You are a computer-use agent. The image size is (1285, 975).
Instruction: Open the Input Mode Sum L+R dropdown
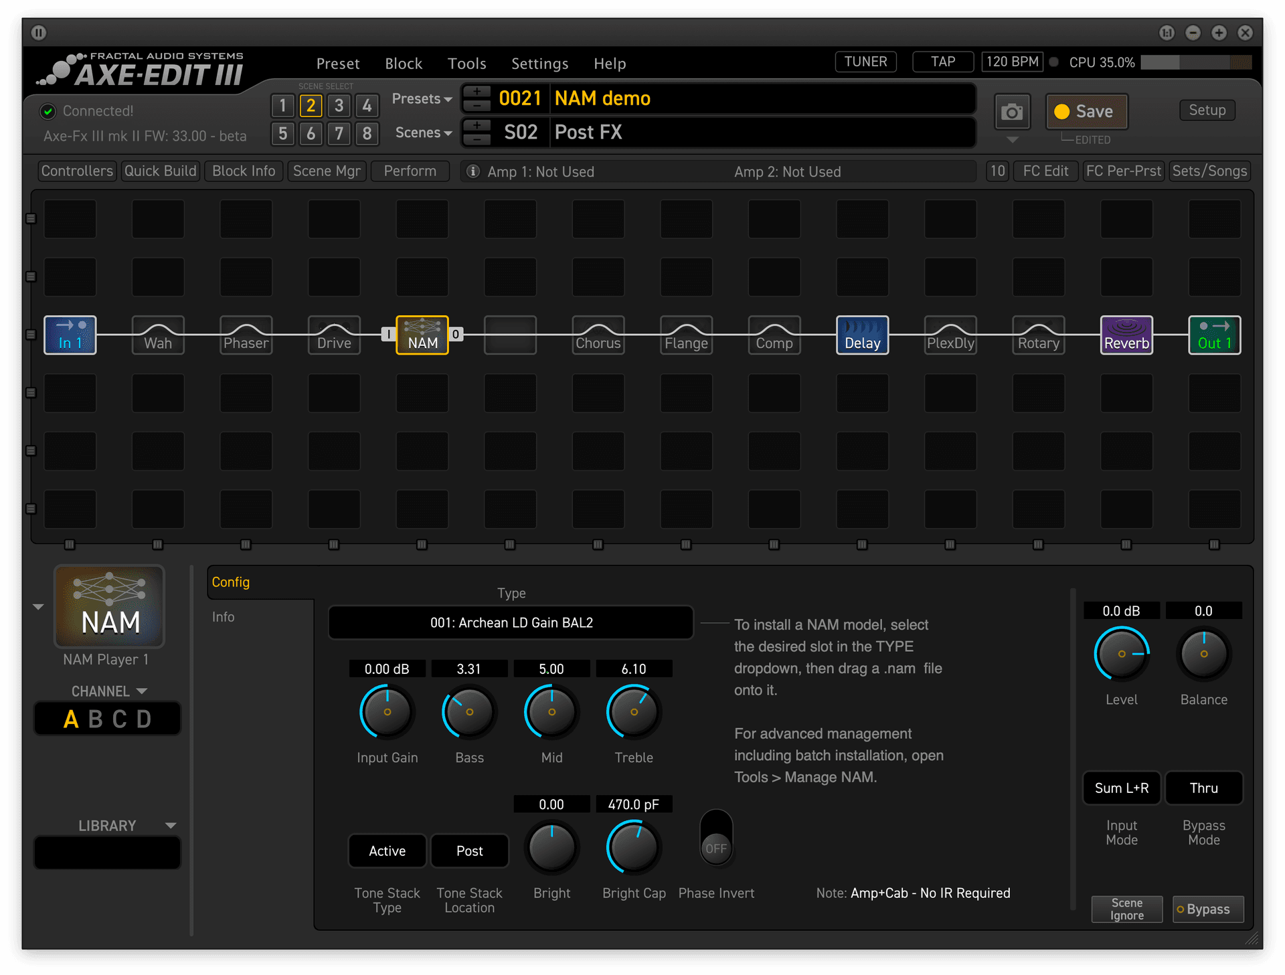[1122, 788]
